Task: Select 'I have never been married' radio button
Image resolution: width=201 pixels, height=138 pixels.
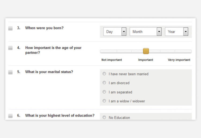Action: point(104,74)
